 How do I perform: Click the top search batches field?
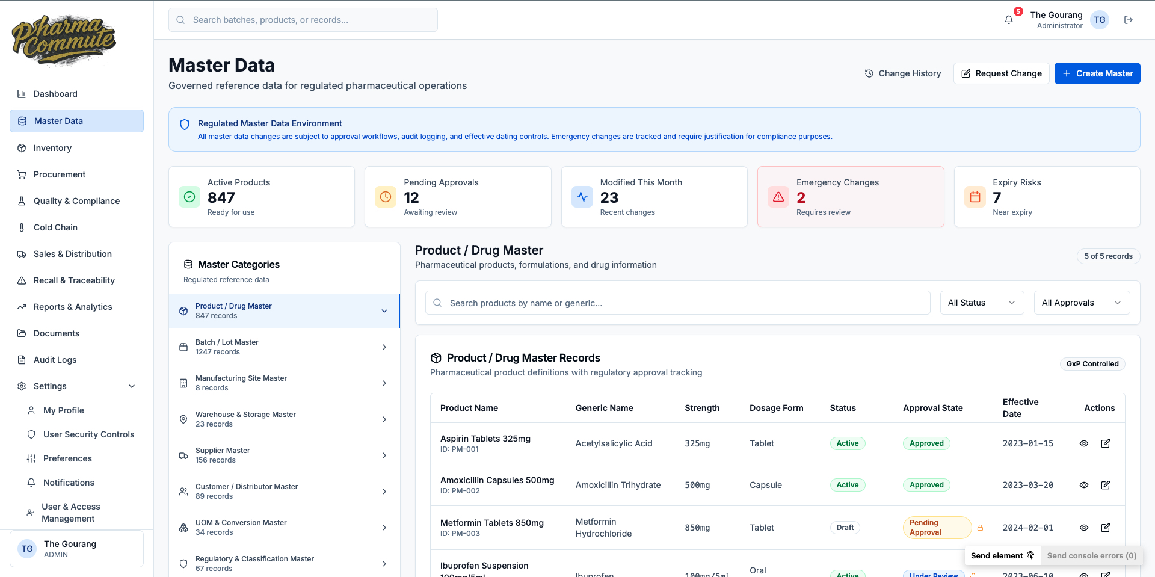[x=303, y=20]
